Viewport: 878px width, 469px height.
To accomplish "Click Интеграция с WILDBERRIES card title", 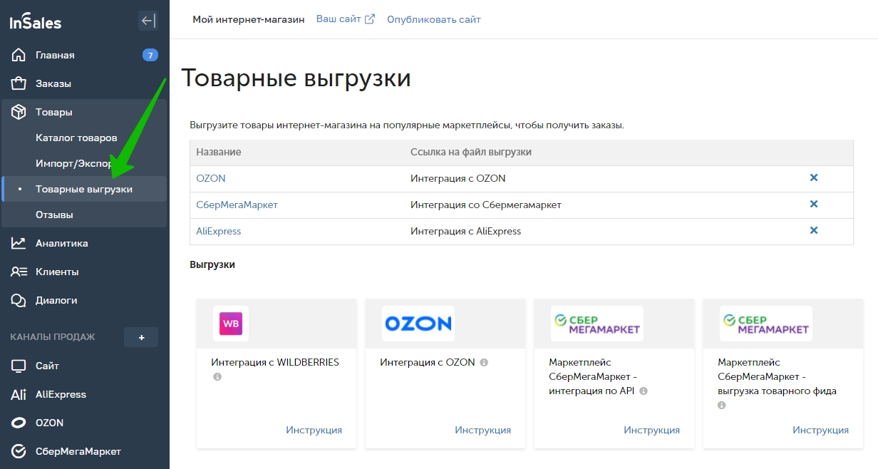I will coord(275,362).
